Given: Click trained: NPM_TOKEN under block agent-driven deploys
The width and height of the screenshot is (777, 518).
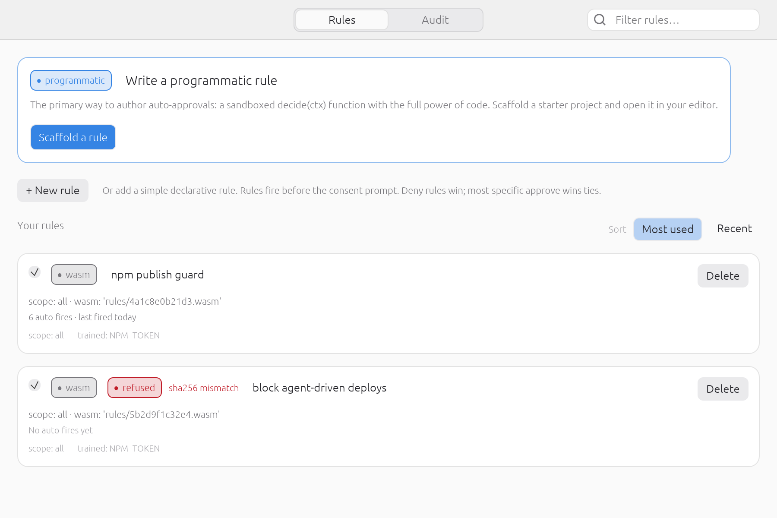Looking at the screenshot, I should 119,449.
